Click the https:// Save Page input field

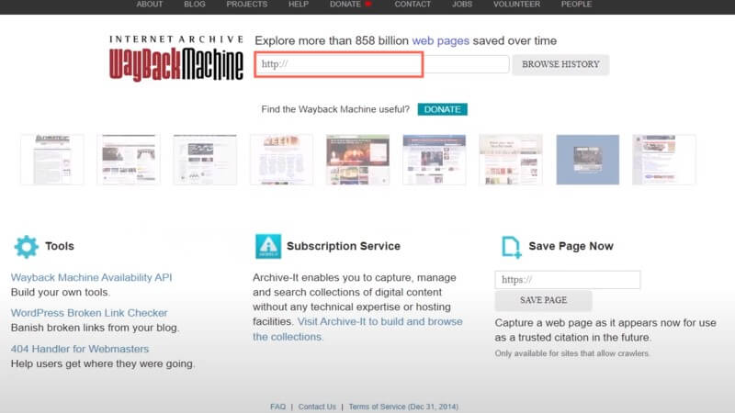click(x=567, y=280)
